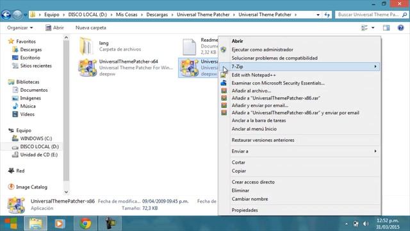Choose Eliminar in the context menu
The image size is (410, 231).
coord(240,191)
